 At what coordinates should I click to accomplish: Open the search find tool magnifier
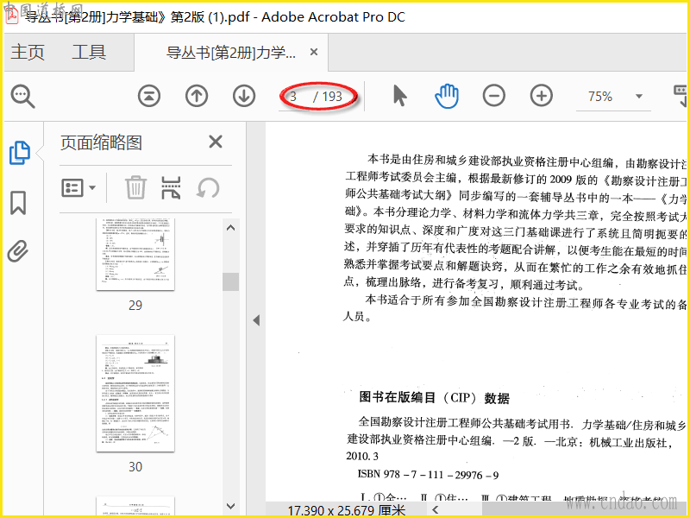point(23,96)
